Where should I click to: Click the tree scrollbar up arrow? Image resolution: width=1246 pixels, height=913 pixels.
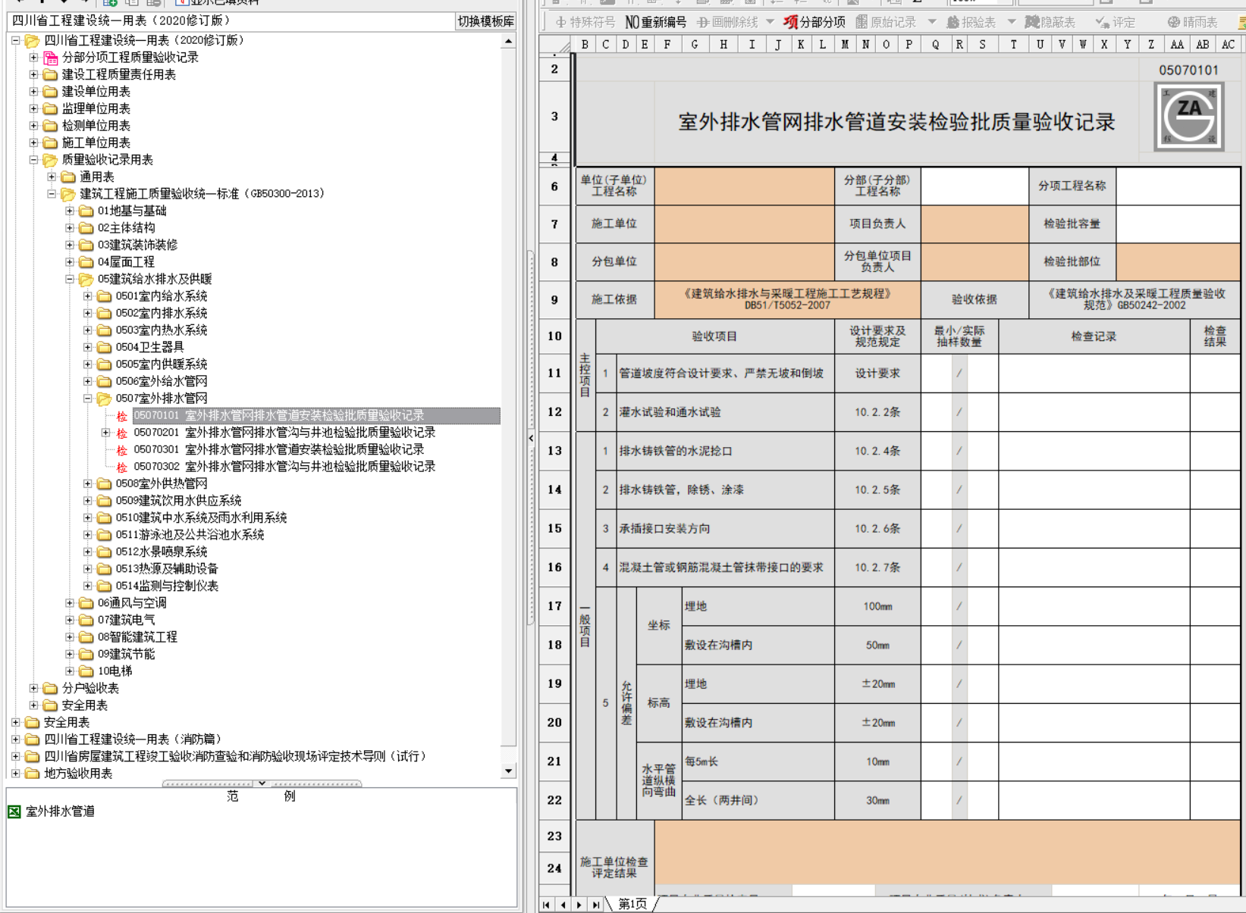pyautogui.click(x=508, y=42)
